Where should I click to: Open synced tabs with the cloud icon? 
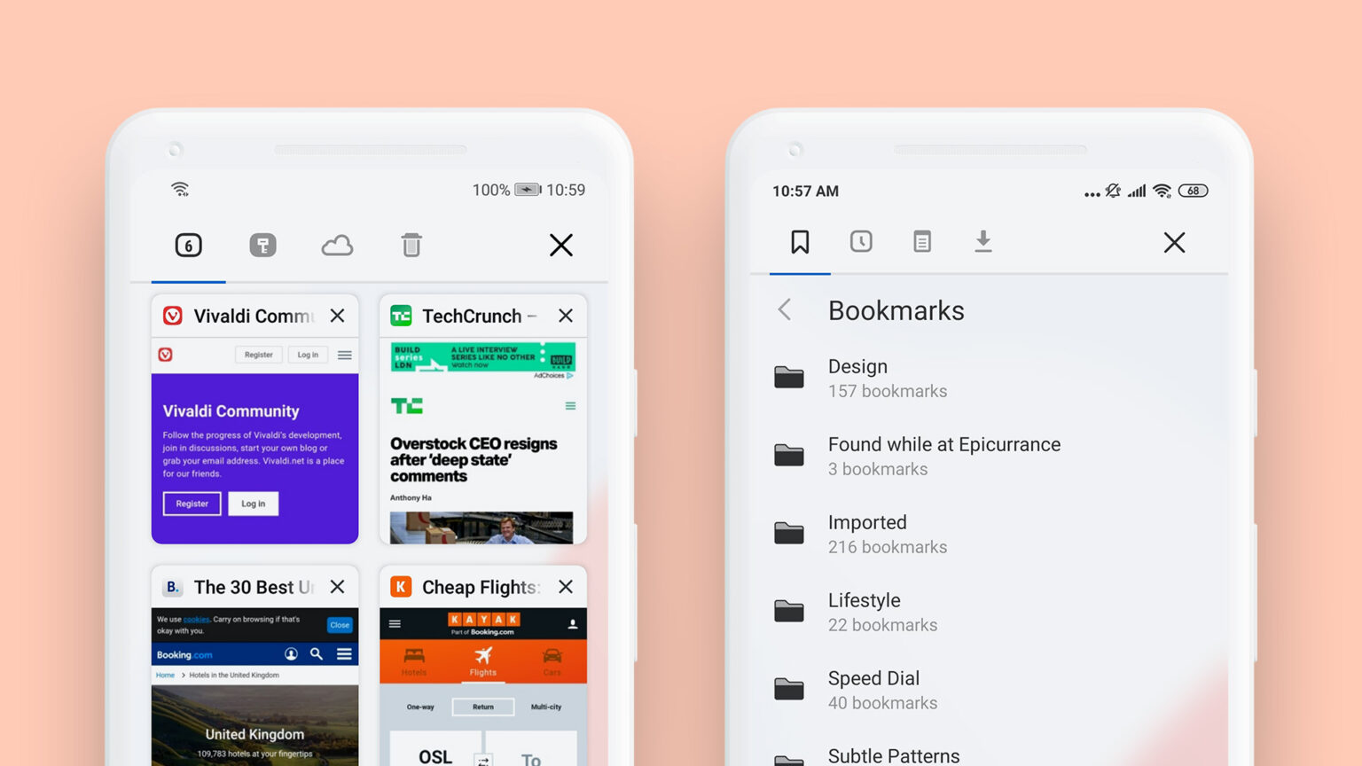pos(338,246)
